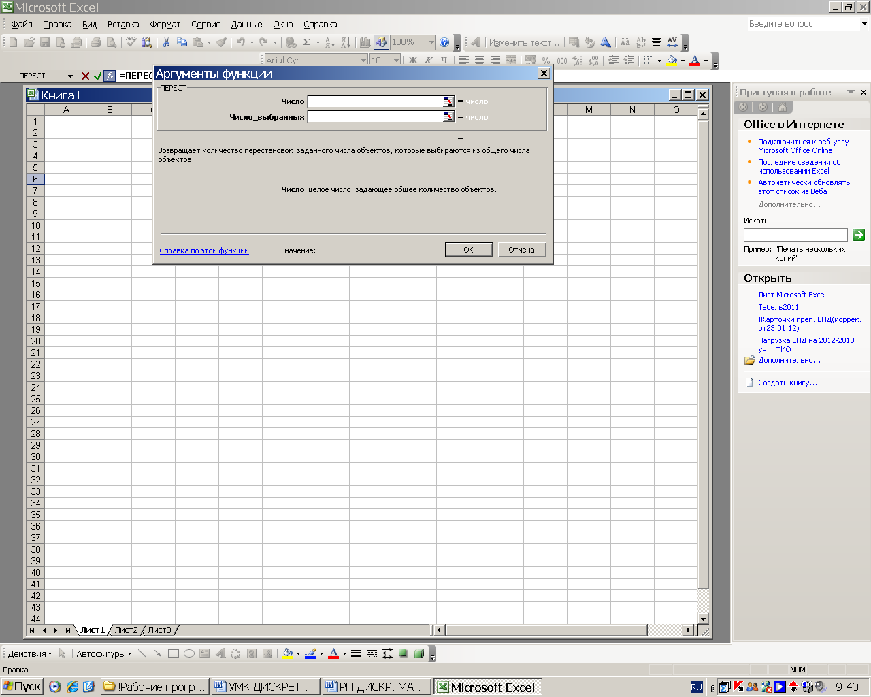
Task: Switch to the Лист3 sheet tab
Action: [x=160, y=630]
